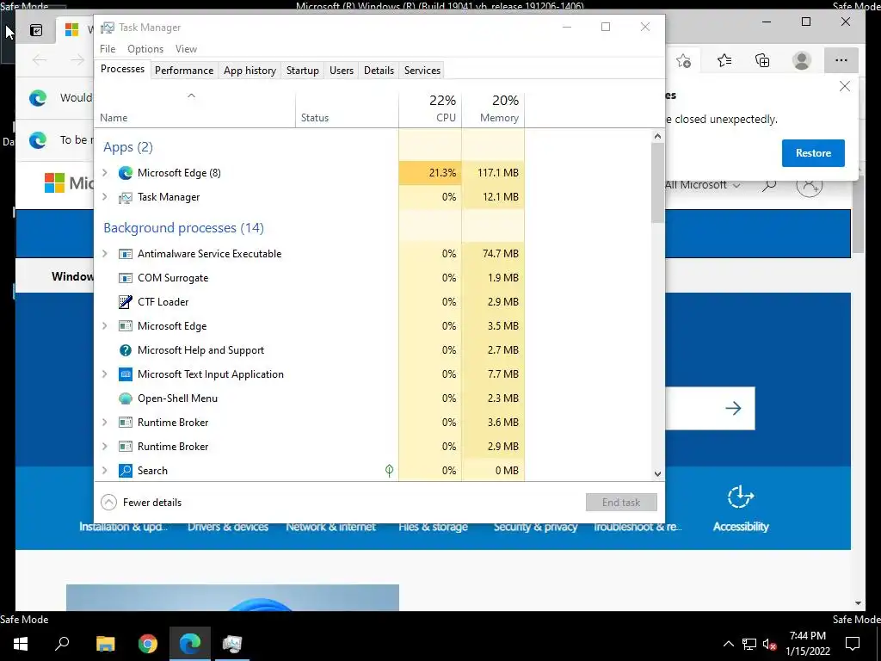Open Edge Collections icon
881x661 pixels.
coord(762,60)
